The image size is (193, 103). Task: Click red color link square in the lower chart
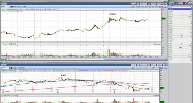tap(12, 68)
